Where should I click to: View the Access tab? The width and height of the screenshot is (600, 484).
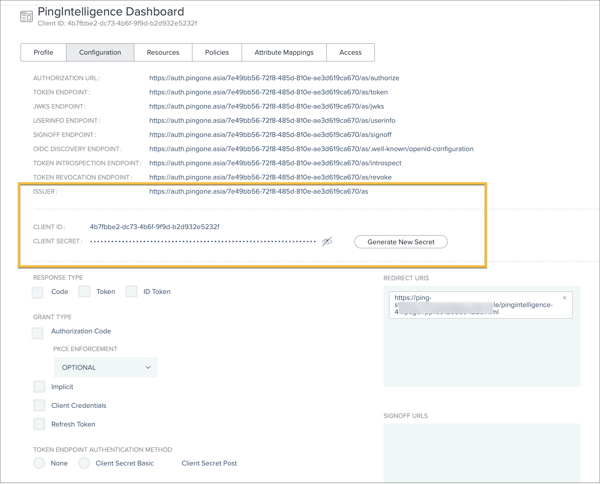coord(350,52)
